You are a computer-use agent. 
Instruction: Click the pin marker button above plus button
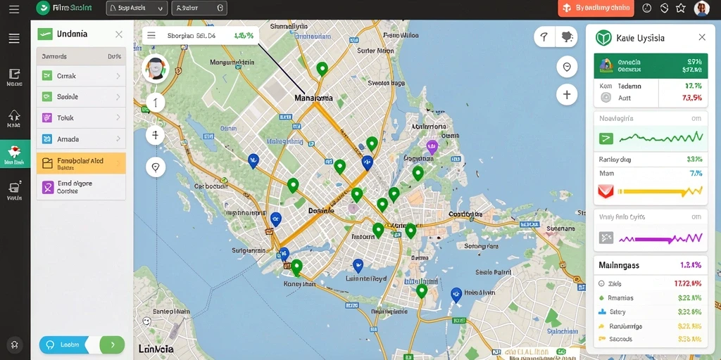pyautogui.click(x=567, y=67)
